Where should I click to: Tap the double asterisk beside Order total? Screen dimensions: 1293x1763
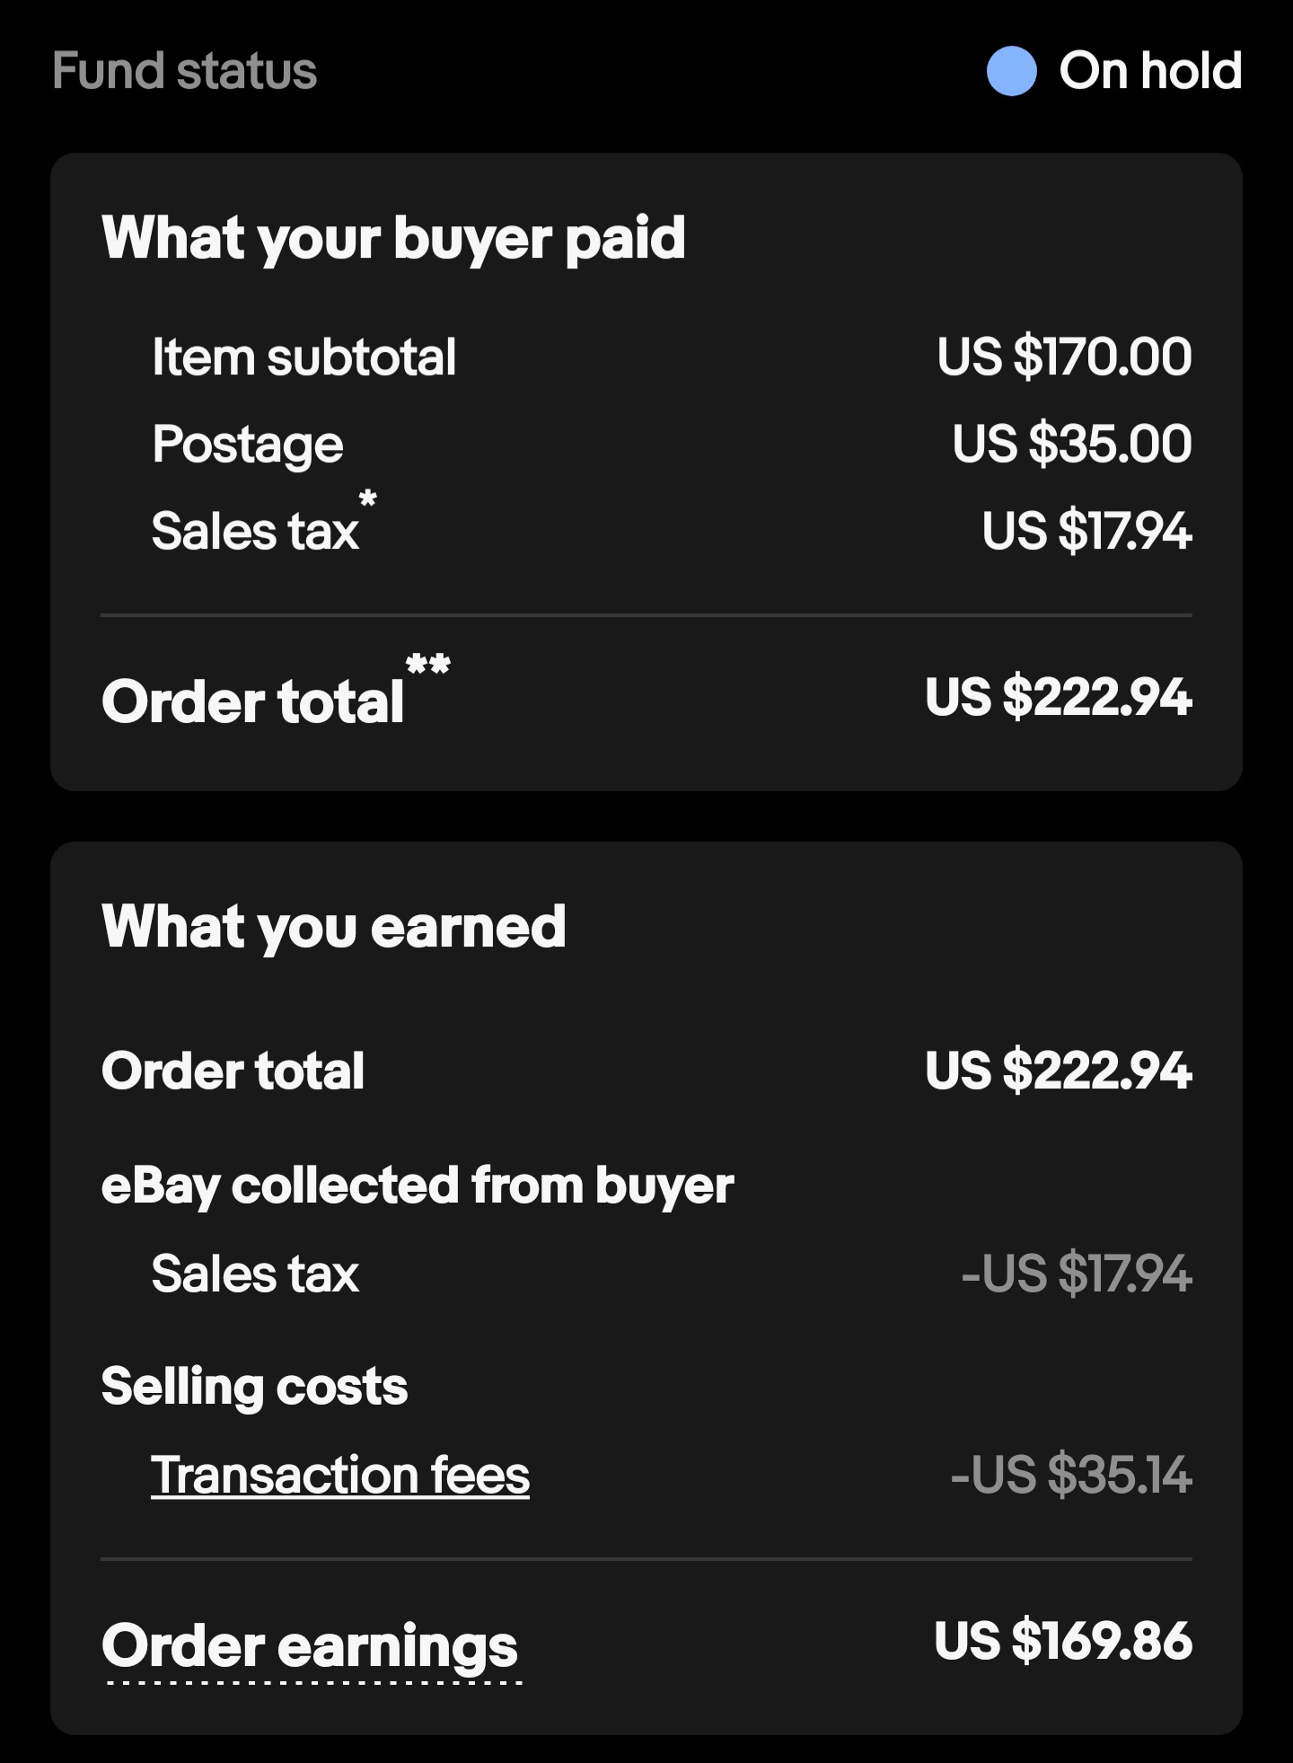click(x=427, y=666)
